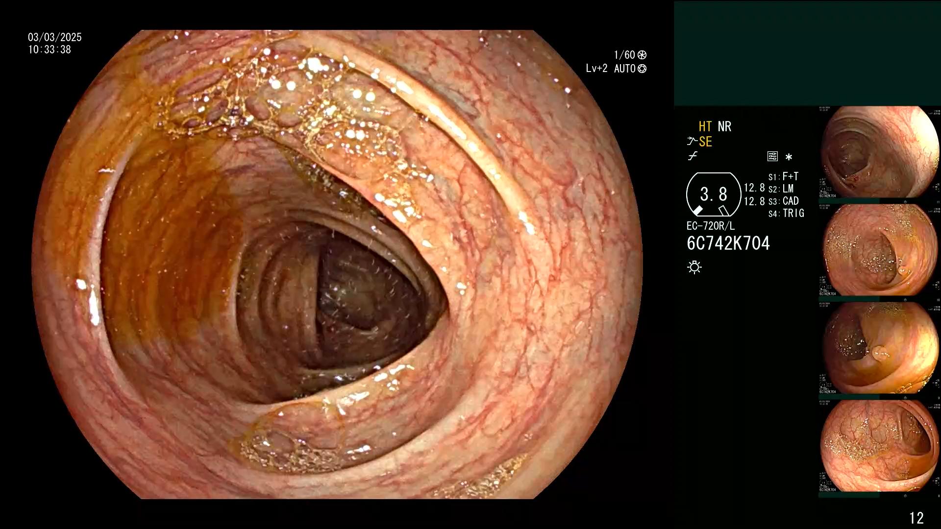This screenshot has height=529, width=941.
Task: Click the settings sliders icon
Action: coord(772,157)
